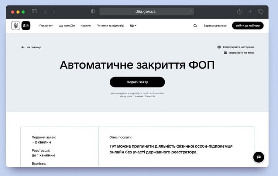The height and width of the screenshot is (176, 278).
Task: Click the Ukrainian trident emblem icon
Action: (16, 26)
